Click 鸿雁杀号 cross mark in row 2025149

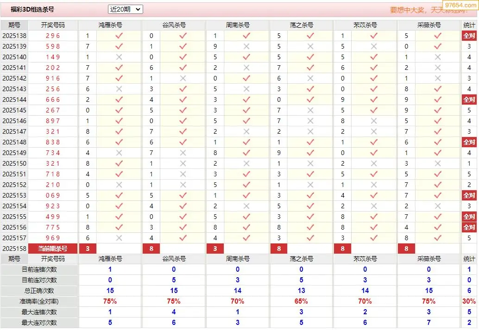(119, 153)
